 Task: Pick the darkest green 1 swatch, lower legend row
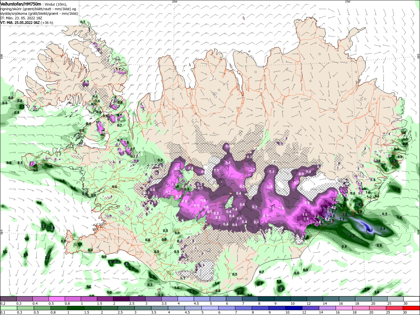pos(75,308)
